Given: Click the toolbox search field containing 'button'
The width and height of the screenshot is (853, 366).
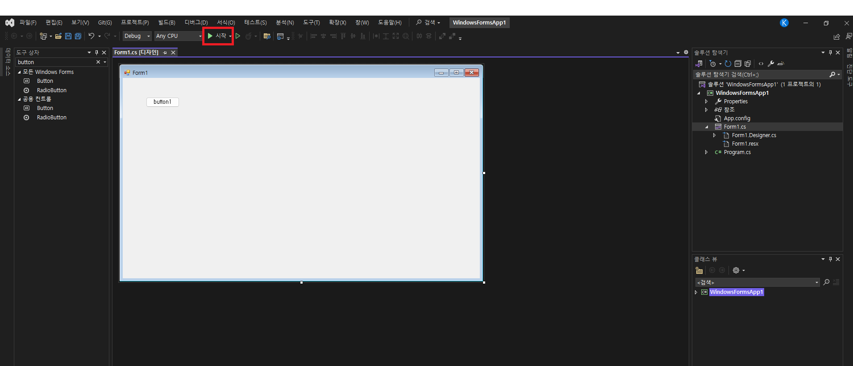Looking at the screenshot, I should [55, 62].
